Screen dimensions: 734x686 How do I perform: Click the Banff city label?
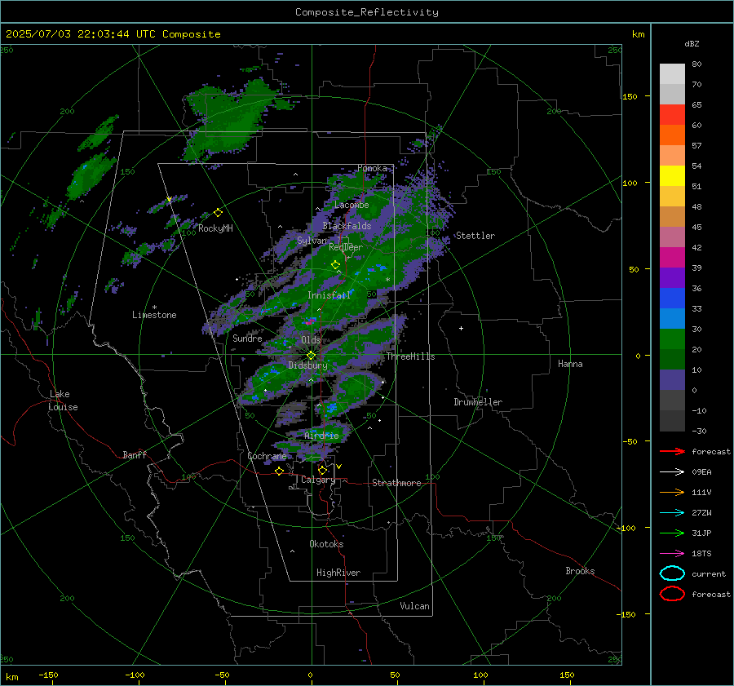[135, 455]
